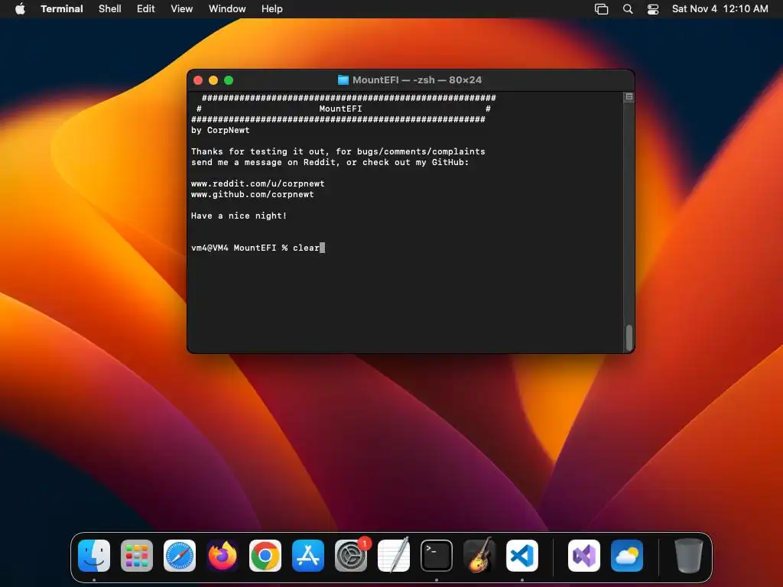Open Finder from the Dock
783x587 pixels.
(94, 556)
